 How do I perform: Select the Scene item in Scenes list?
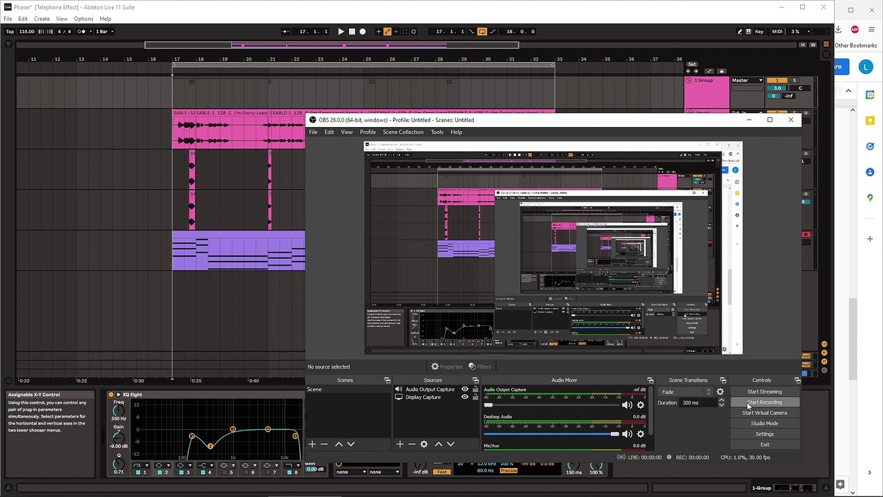pos(348,389)
